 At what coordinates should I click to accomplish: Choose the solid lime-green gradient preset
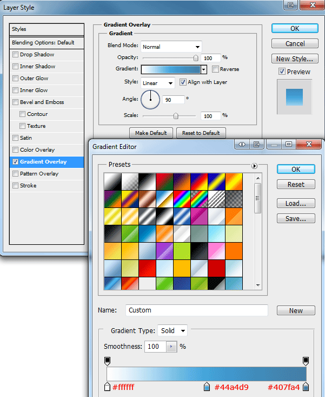click(182, 251)
